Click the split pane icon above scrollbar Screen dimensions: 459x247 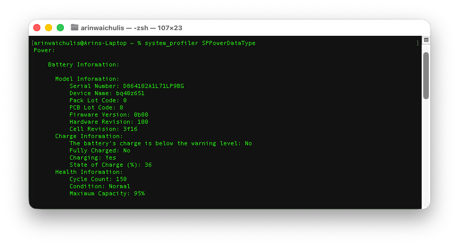coord(426,40)
